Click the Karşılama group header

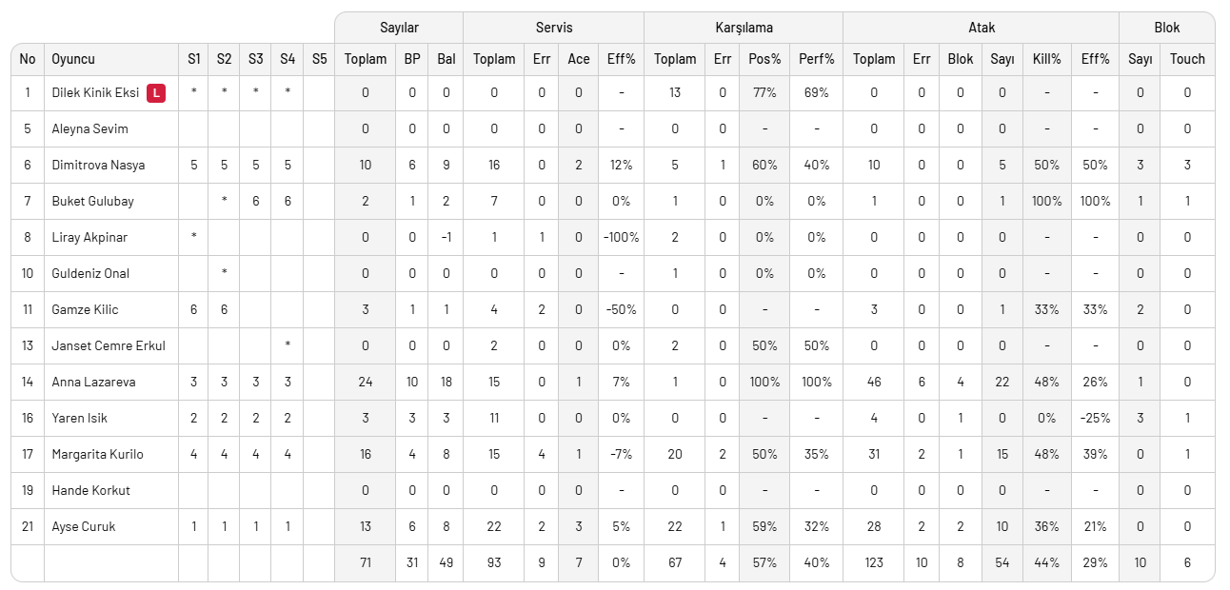coord(743,28)
